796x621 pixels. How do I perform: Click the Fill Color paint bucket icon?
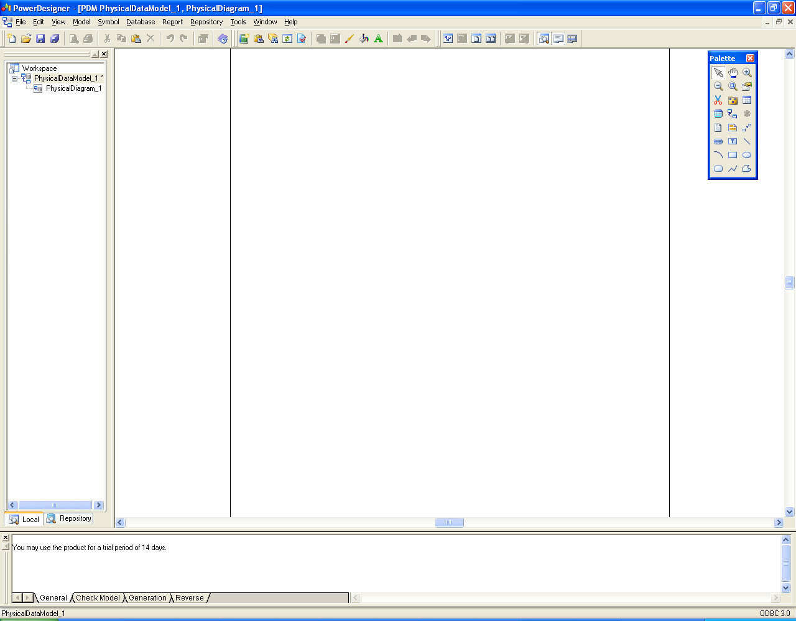pyautogui.click(x=364, y=39)
